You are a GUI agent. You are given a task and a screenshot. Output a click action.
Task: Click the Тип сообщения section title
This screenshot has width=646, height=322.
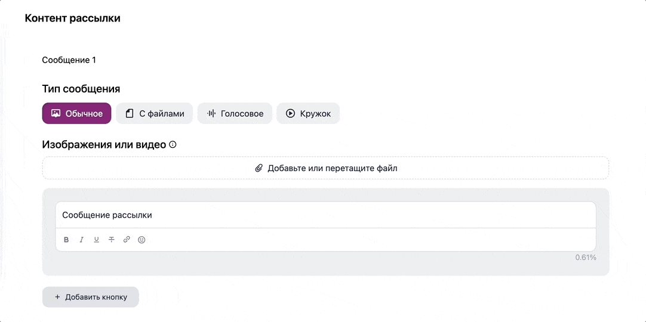(81, 89)
